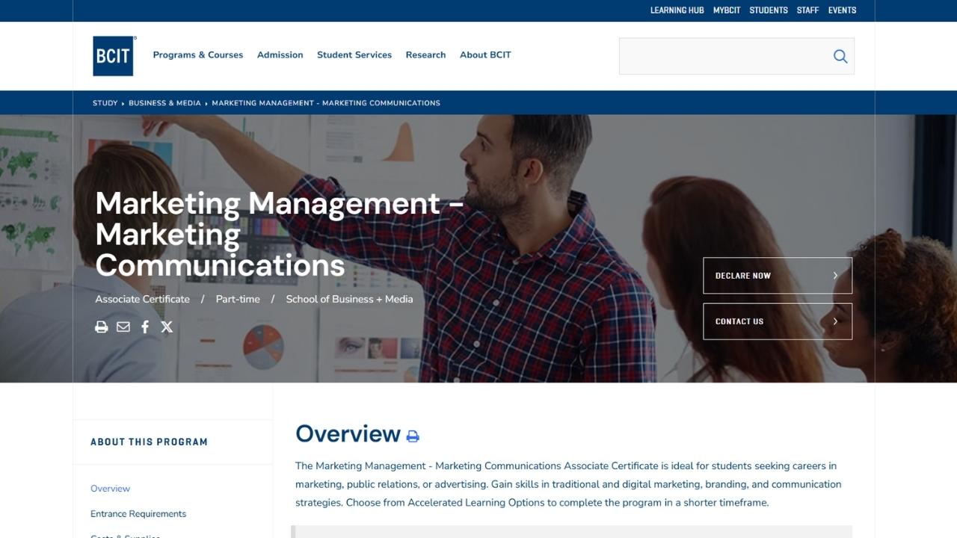
Task: Click Business & Media breadcrumb
Action: (x=164, y=103)
